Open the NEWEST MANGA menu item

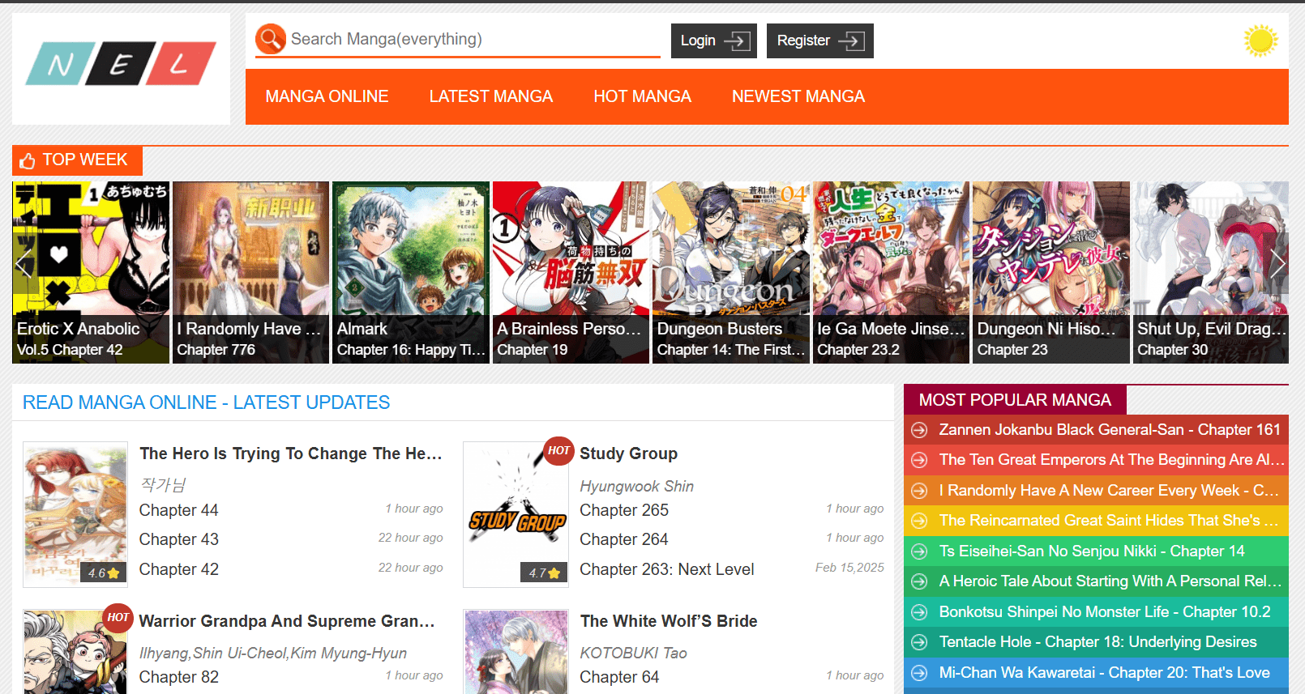798,96
